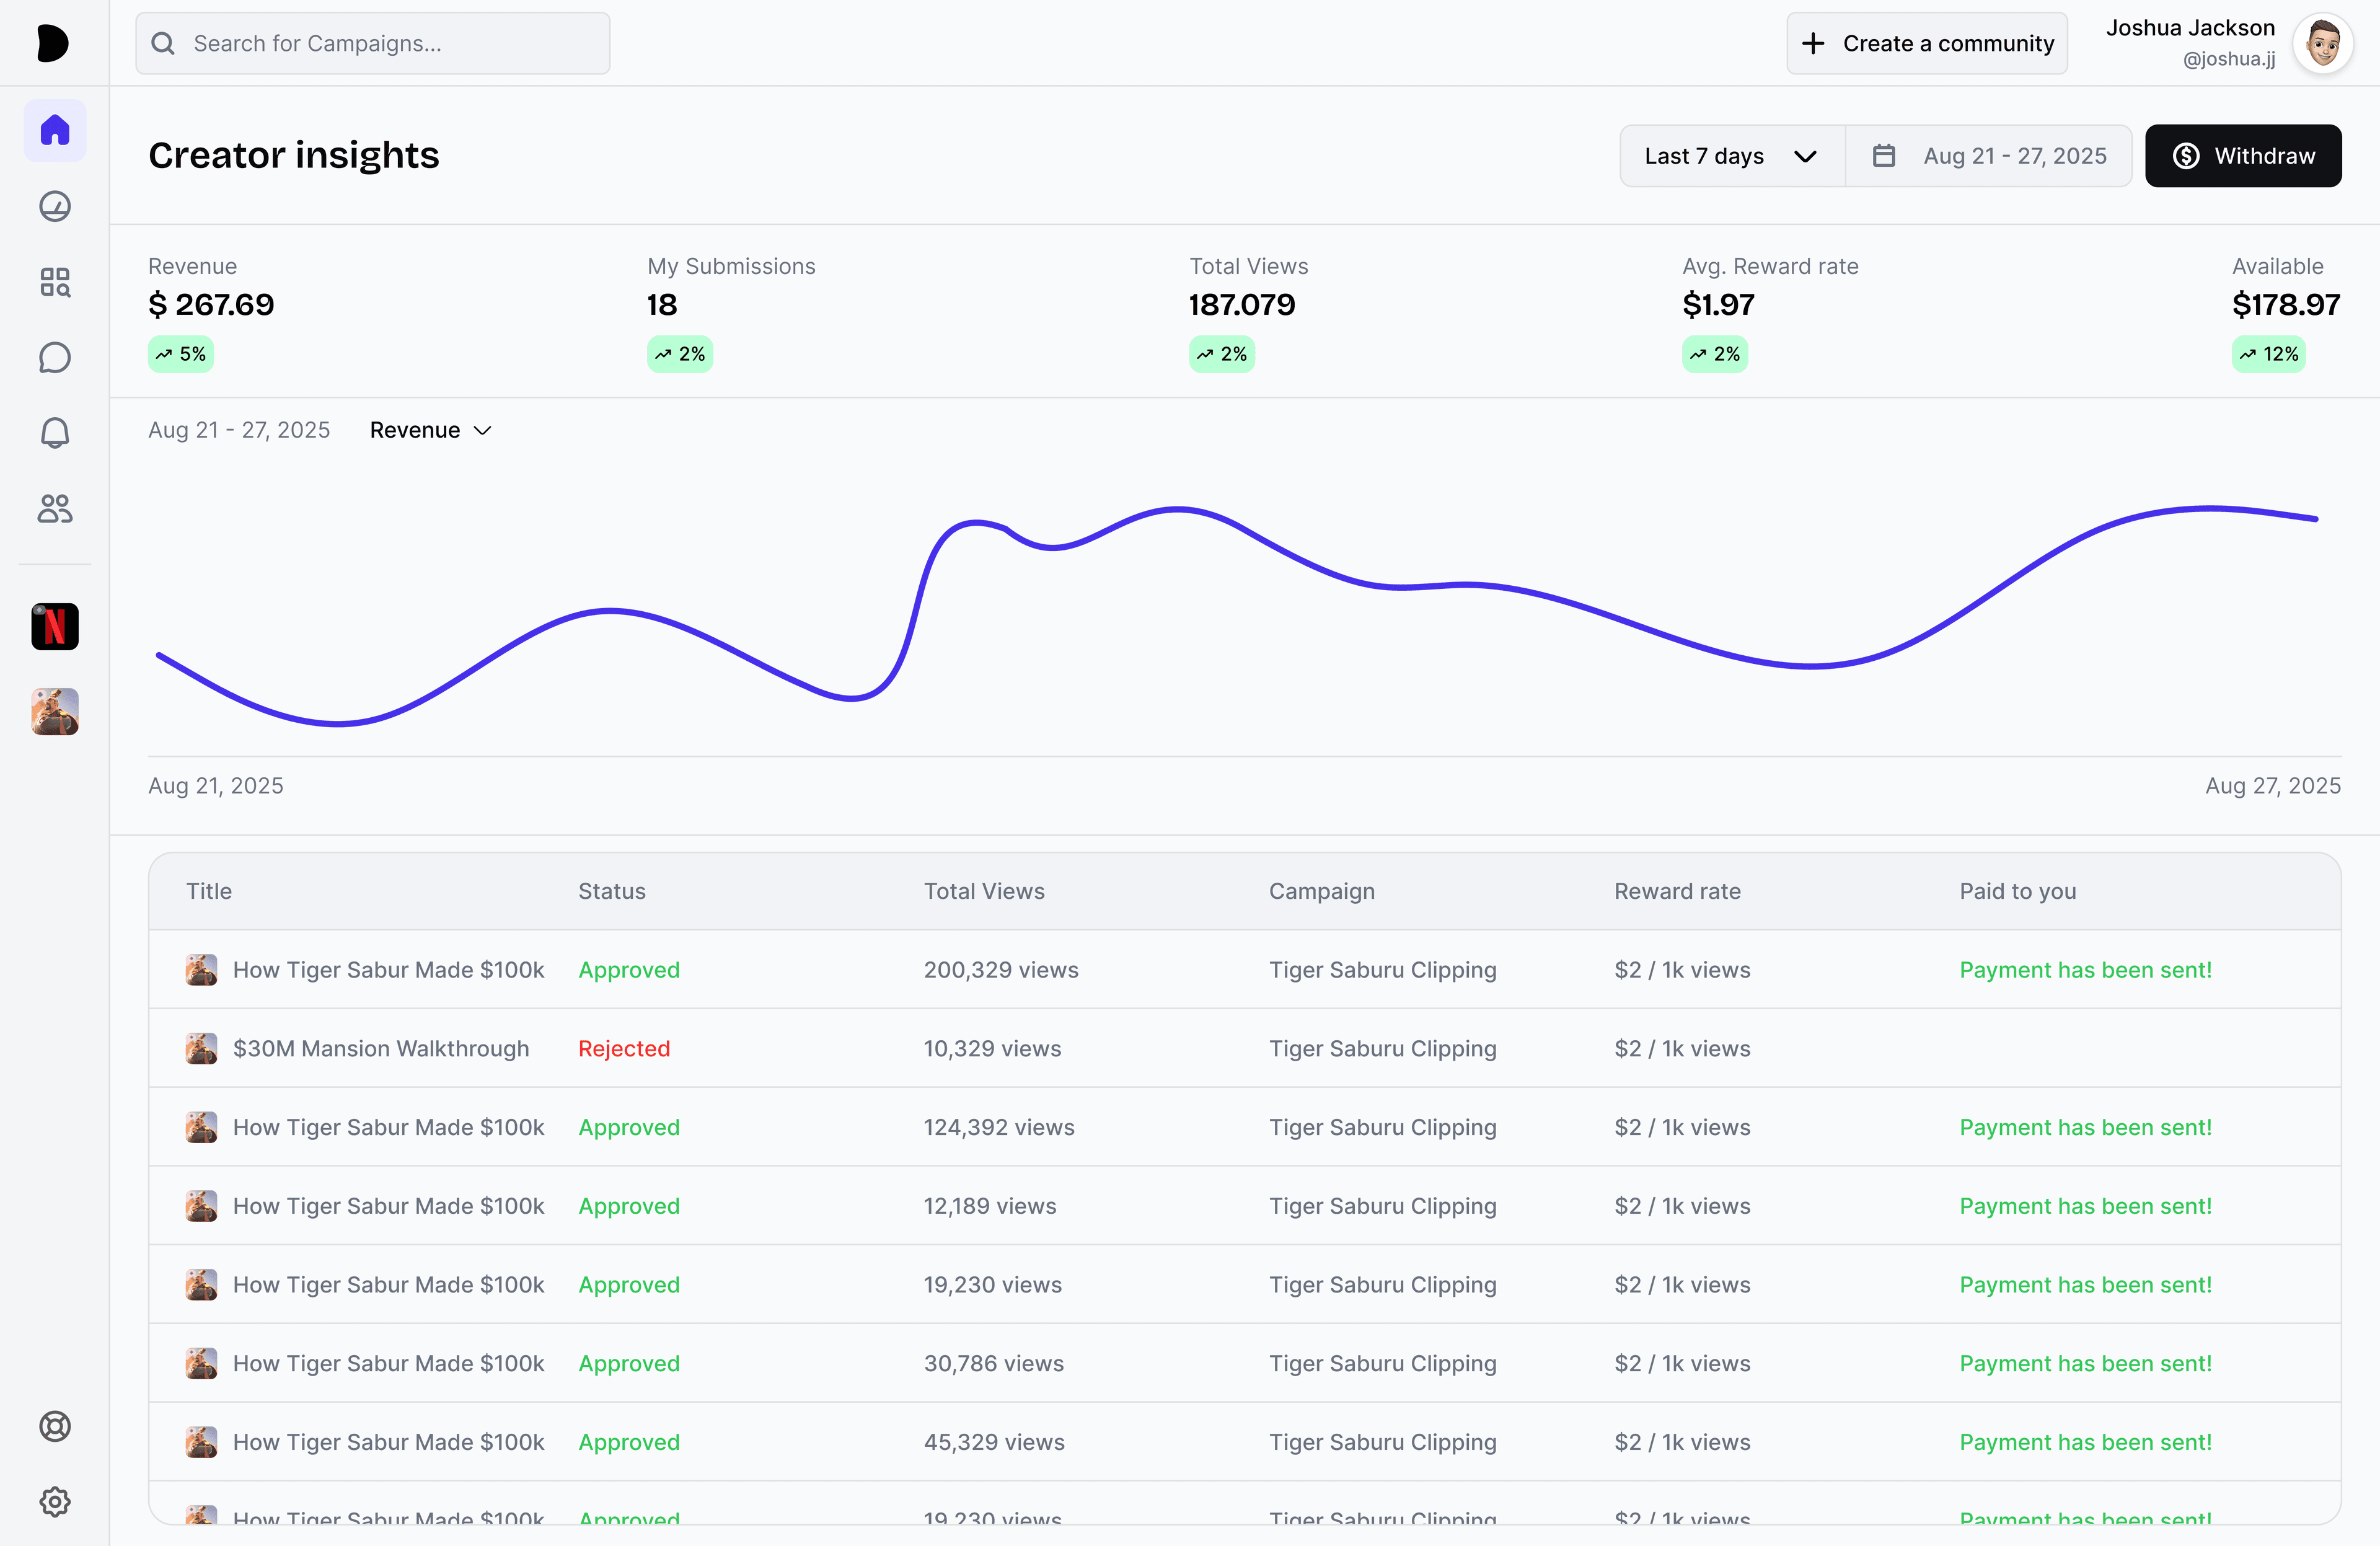
Task: Expand the Last 7 days dropdown
Action: (x=1731, y=156)
